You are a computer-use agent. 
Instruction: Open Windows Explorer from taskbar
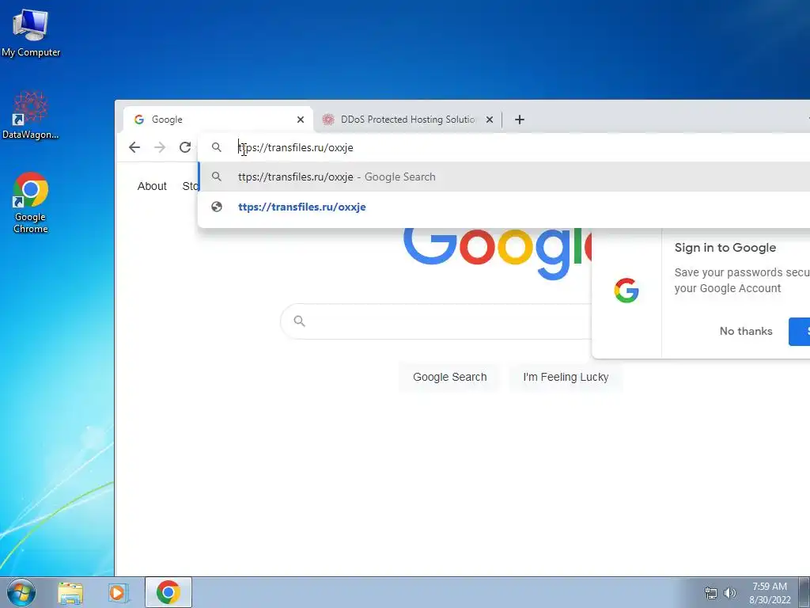click(70, 592)
